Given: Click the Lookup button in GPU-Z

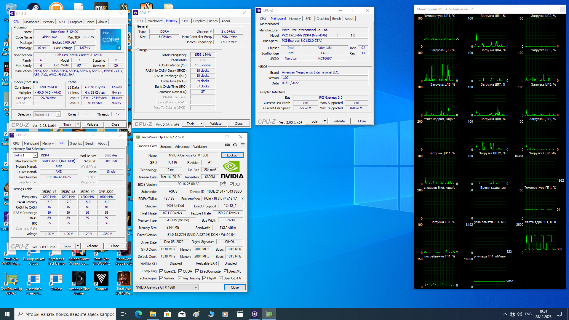Looking at the screenshot, I should tap(232, 155).
